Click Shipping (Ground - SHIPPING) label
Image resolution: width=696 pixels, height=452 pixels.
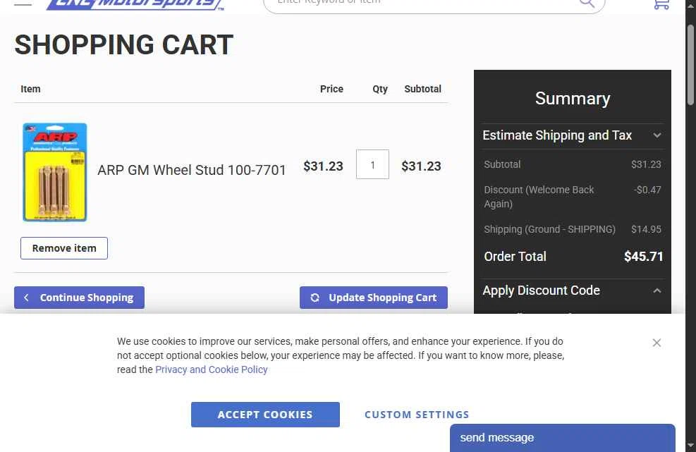pos(549,230)
